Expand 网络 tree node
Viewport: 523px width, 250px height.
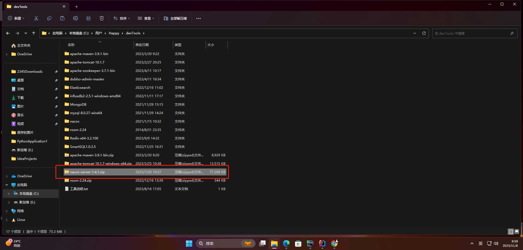7,211
